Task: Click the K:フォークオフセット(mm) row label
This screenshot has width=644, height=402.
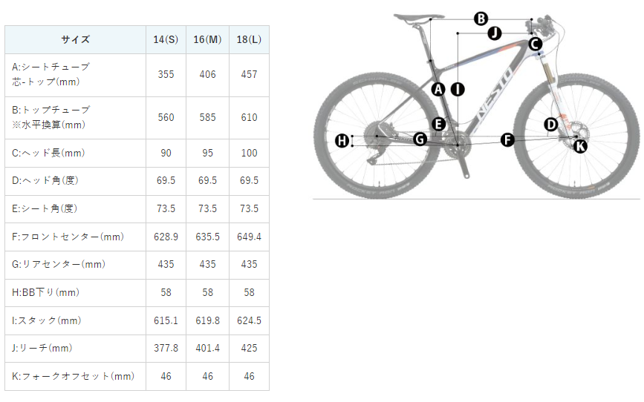Action: point(74,376)
